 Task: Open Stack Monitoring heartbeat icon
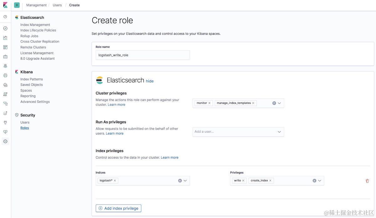point(5,132)
